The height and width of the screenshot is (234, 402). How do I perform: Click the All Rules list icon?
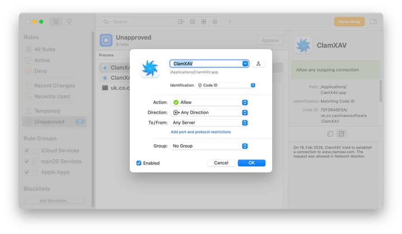(28, 49)
